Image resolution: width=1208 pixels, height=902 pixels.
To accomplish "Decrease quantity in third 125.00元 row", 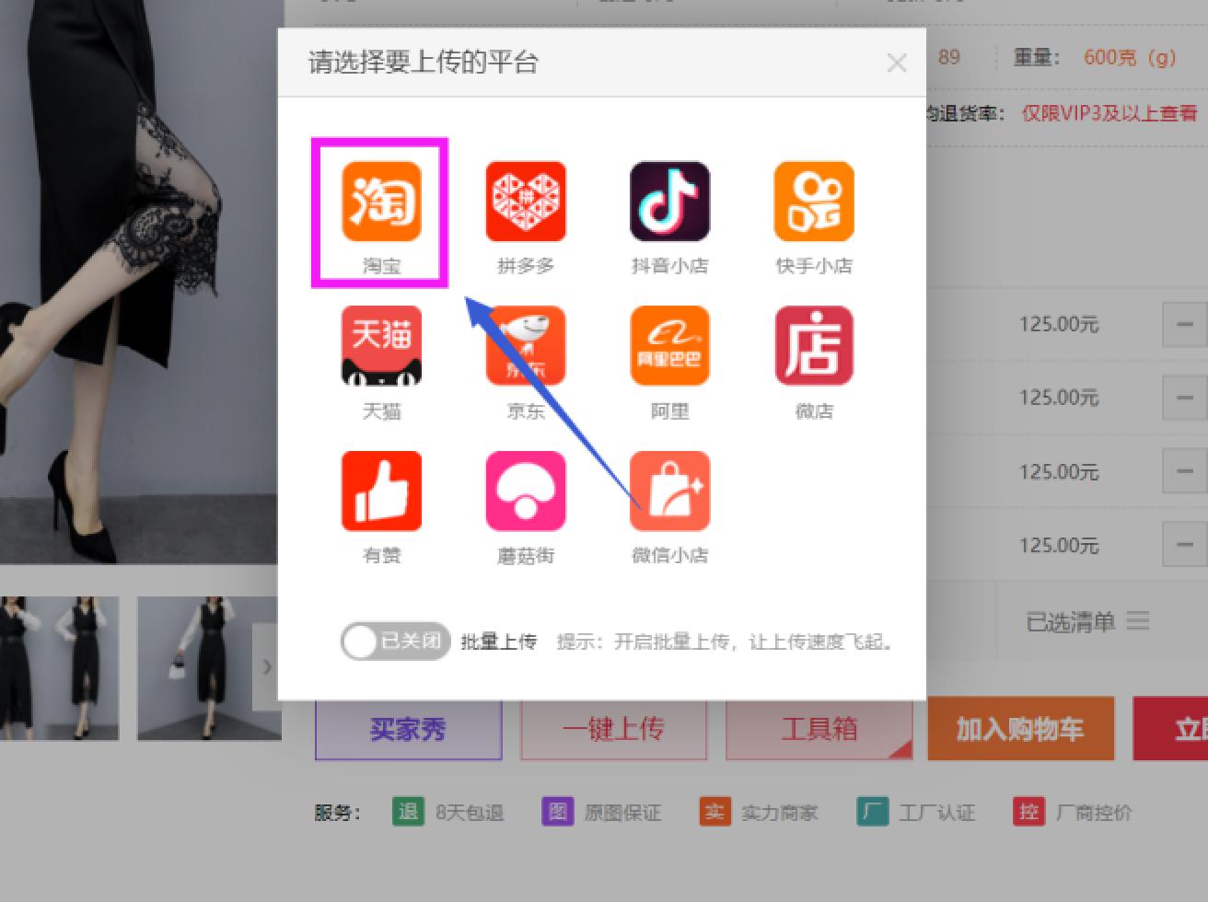I will click(1185, 472).
